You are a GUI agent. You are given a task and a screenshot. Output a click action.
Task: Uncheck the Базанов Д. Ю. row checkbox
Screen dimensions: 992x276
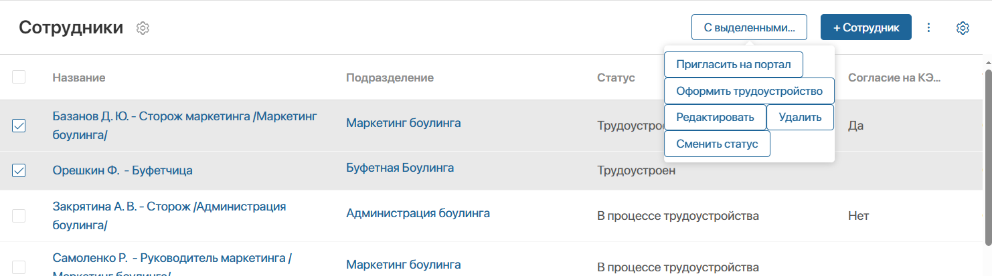[x=19, y=126]
